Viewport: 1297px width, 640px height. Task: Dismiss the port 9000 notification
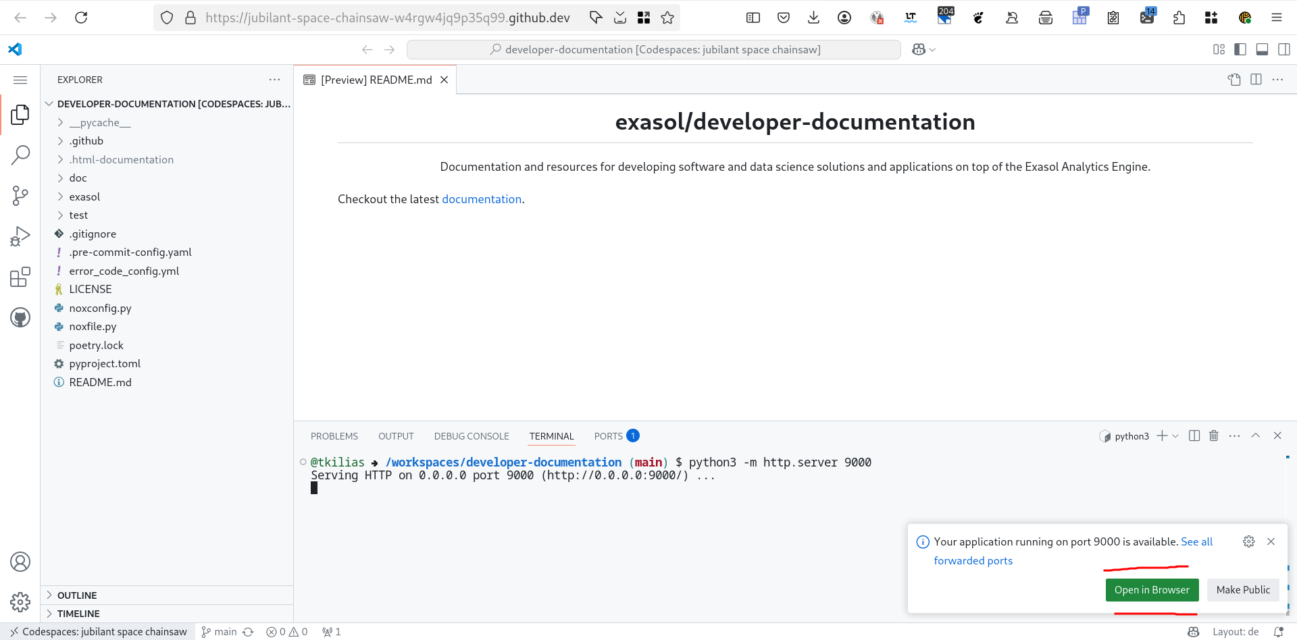point(1271,541)
